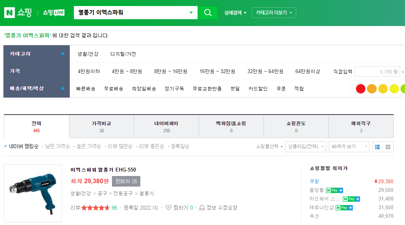Image resolution: width=405 pixels, height=225 pixels.
Task: Click the green search magnifier button
Action: pos(208,12)
